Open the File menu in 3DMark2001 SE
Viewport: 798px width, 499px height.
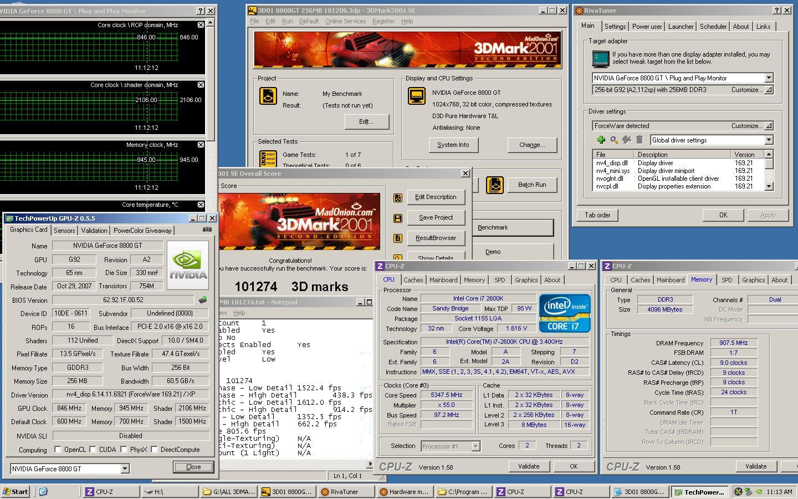point(254,21)
